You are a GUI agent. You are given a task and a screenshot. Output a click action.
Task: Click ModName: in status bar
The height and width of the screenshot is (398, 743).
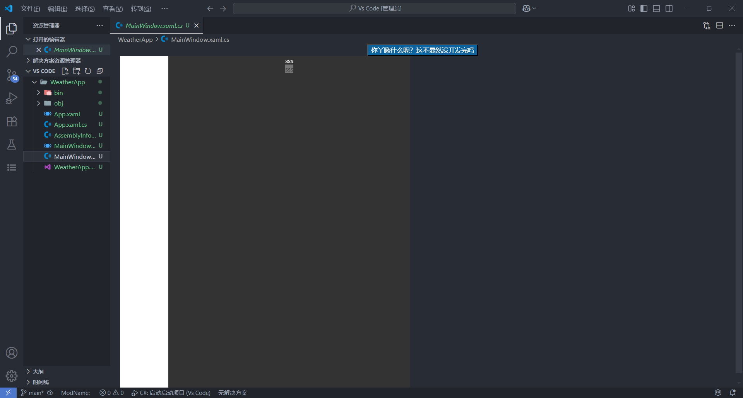tap(75, 393)
